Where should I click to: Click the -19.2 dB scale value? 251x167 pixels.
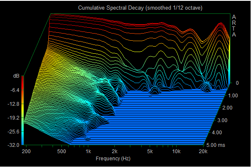(x=13, y=118)
